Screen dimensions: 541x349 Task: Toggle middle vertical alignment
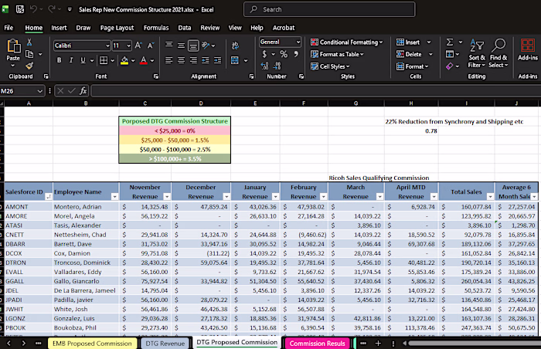click(x=181, y=46)
